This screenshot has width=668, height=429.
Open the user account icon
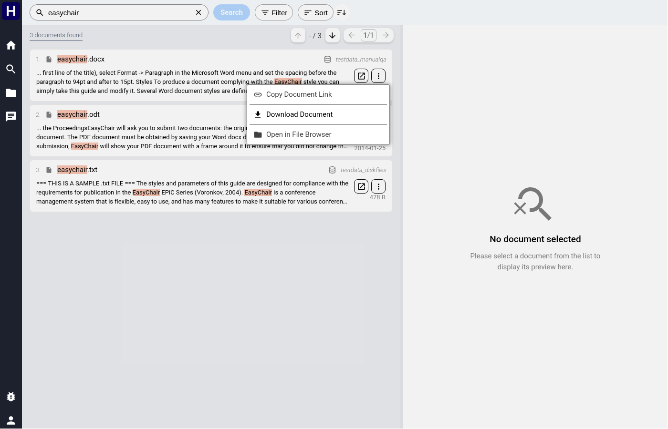click(11, 420)
